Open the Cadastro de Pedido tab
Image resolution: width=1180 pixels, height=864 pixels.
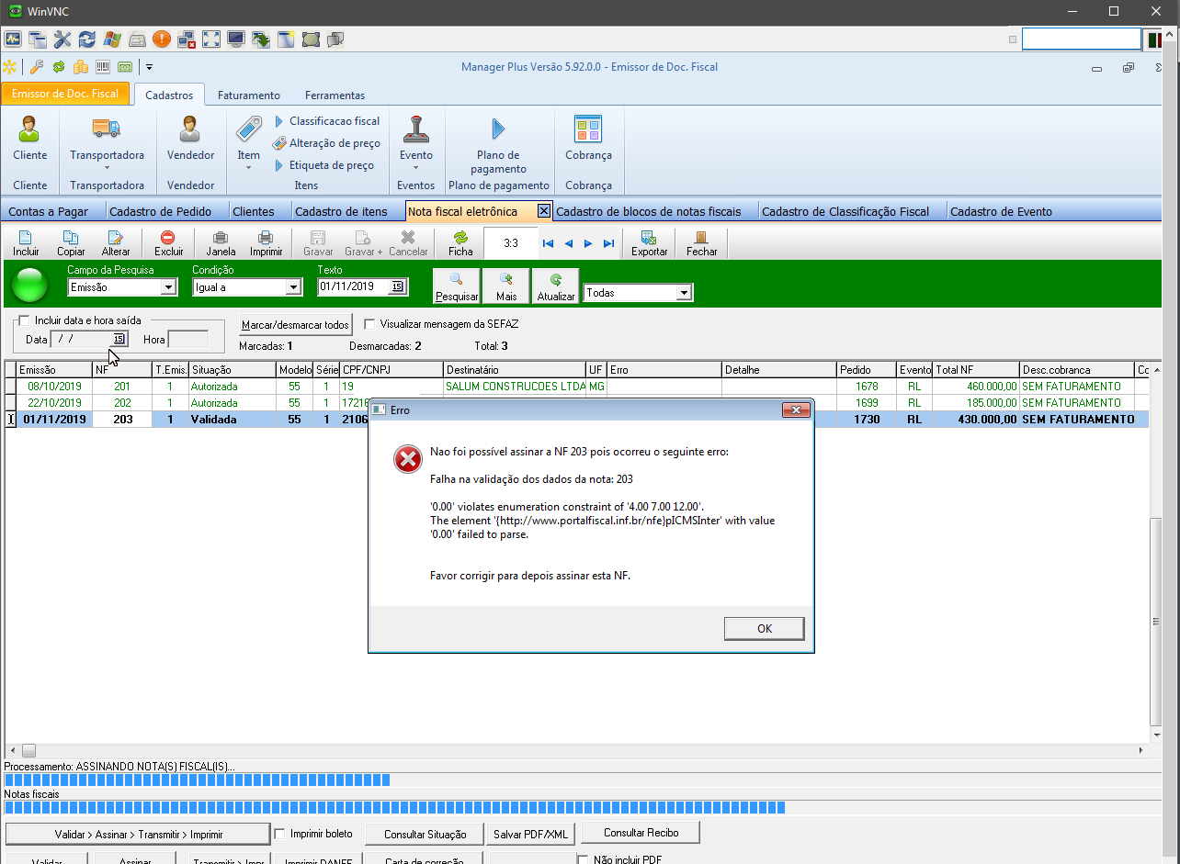pos(160,212)
